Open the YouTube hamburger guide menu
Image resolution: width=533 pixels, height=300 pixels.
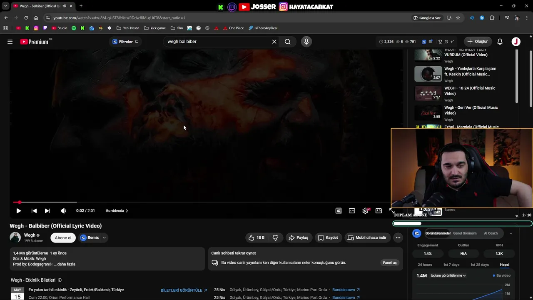(x=10, y=42)
